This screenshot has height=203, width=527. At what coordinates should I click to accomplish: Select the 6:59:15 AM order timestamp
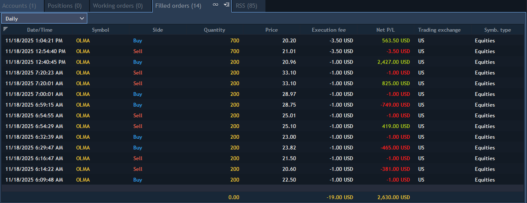34,105
